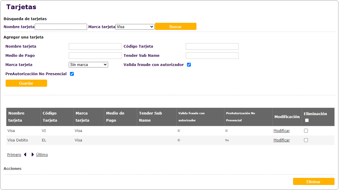Focus the search Nombre tarjeta field
The height and width of the screenshot is (190, 339).
point(61,27)
